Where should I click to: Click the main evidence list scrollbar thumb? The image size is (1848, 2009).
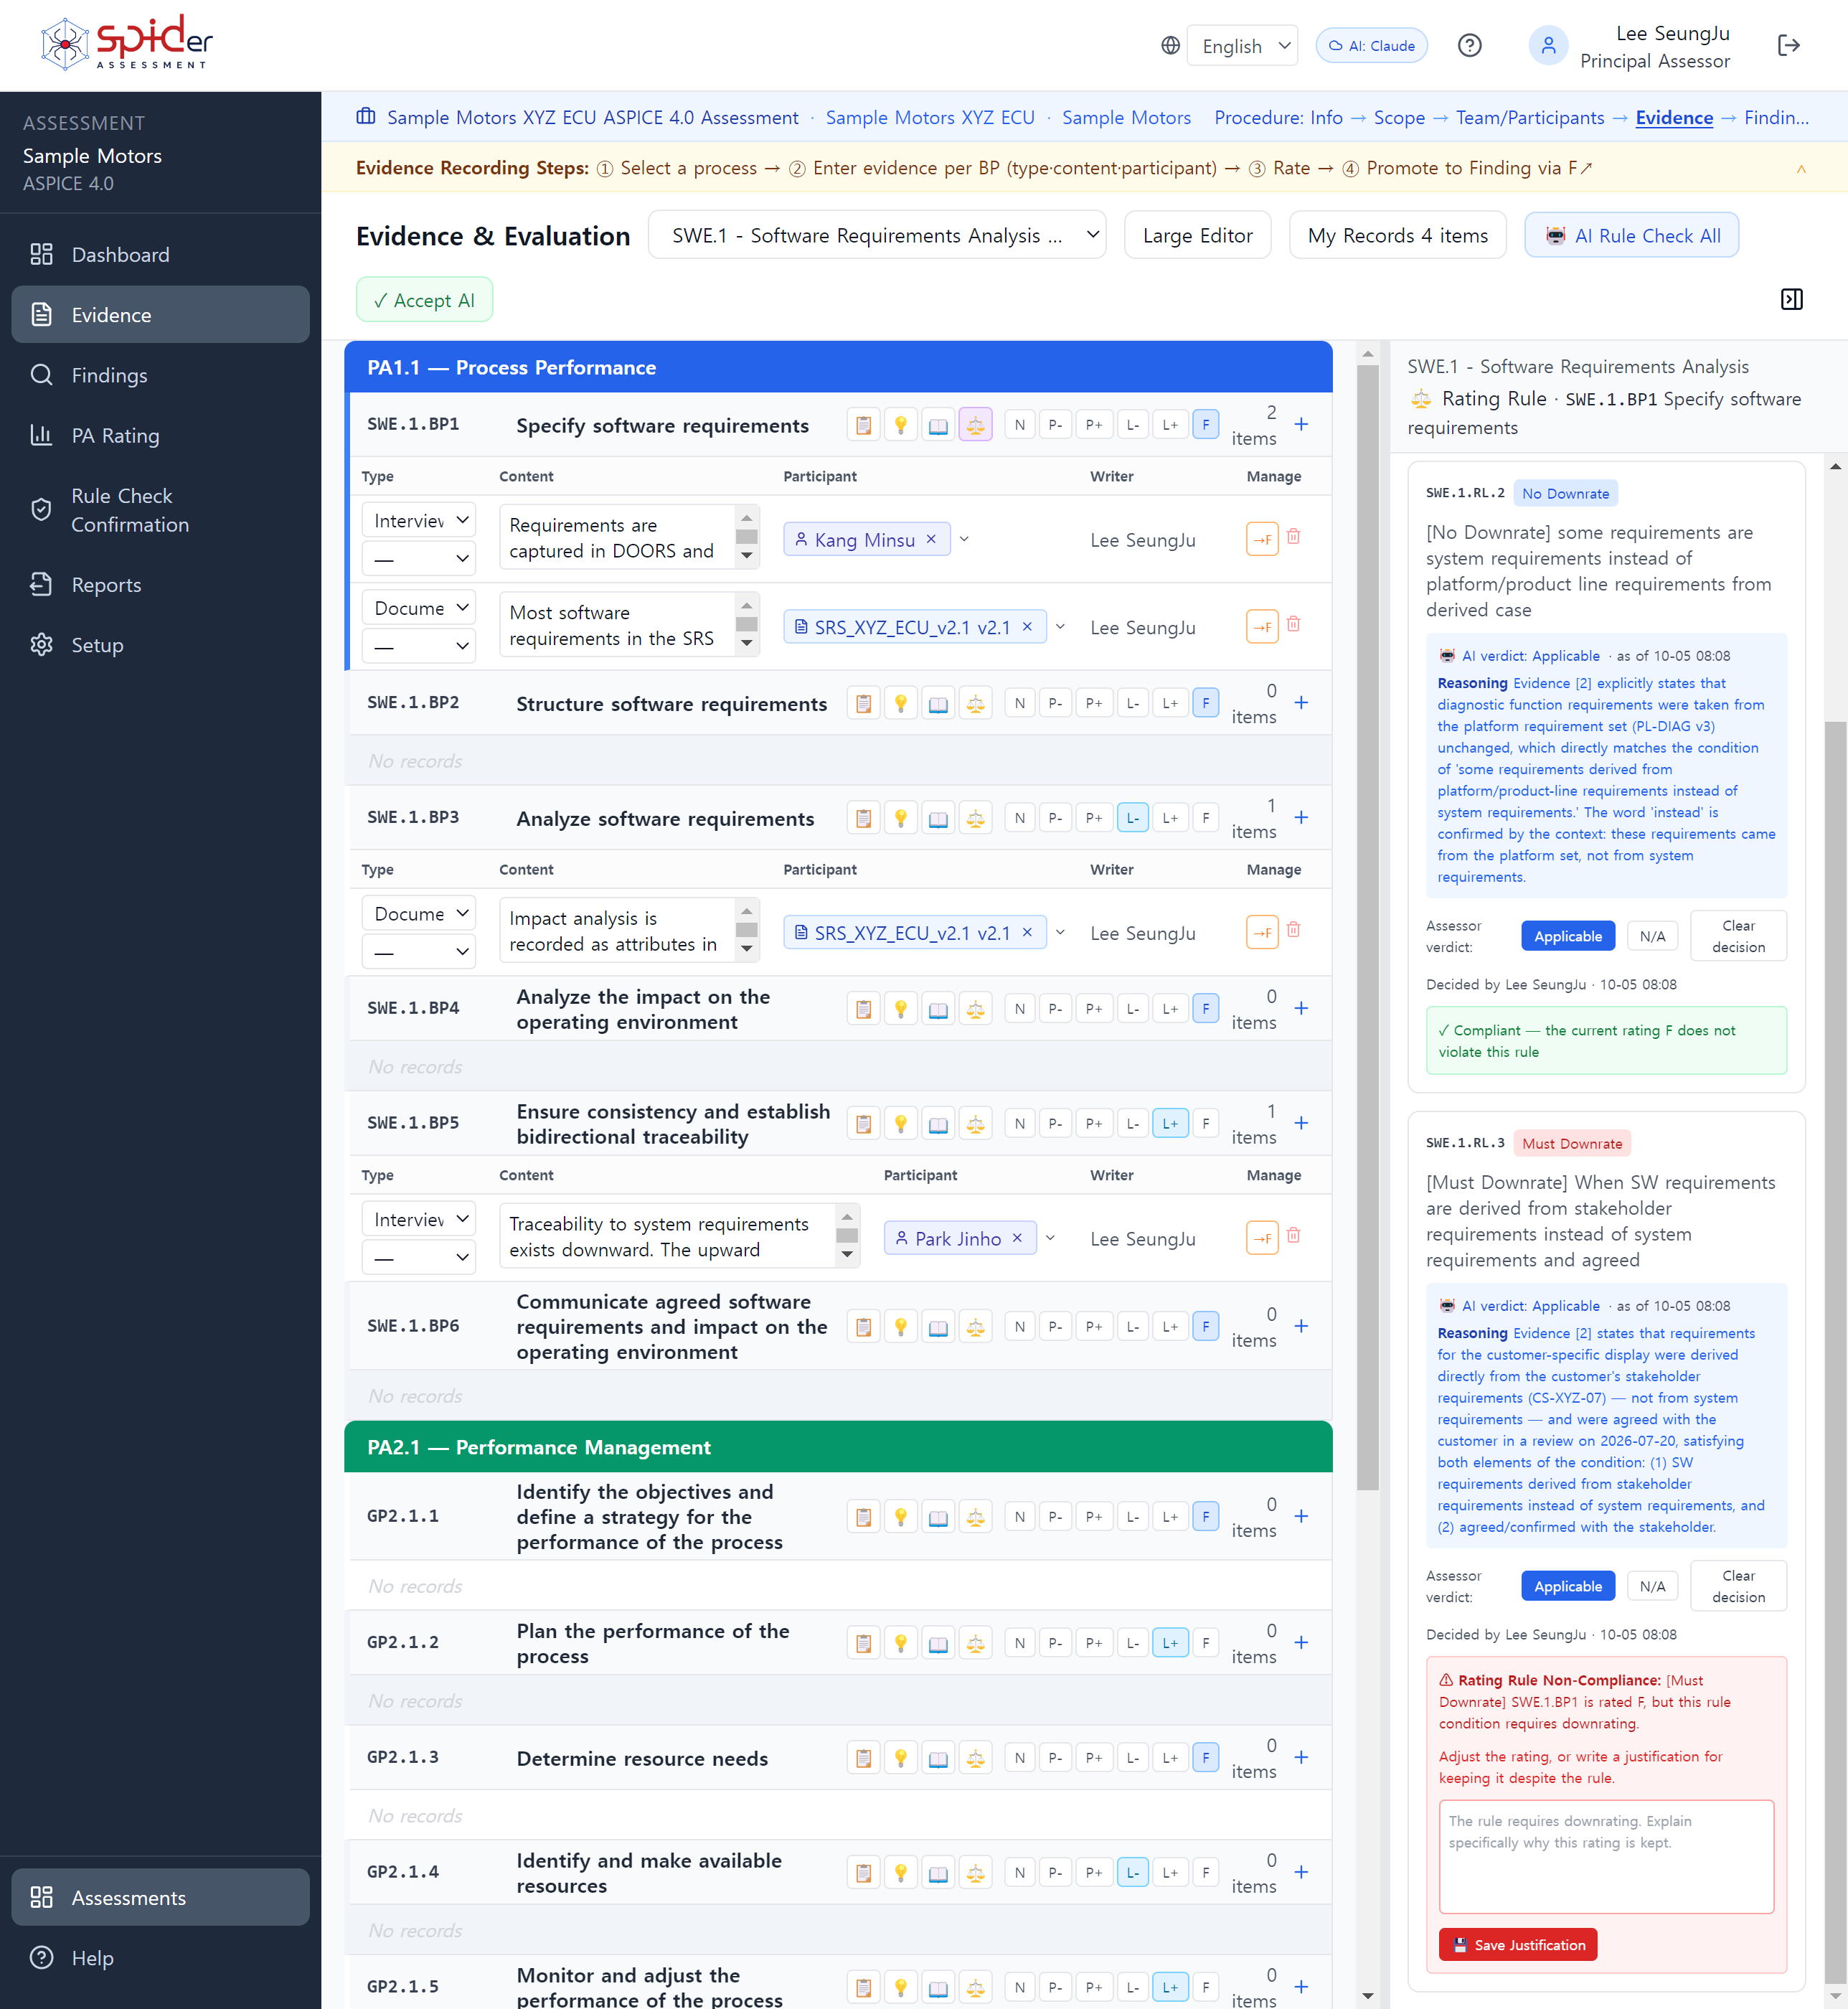[1367, 929]
